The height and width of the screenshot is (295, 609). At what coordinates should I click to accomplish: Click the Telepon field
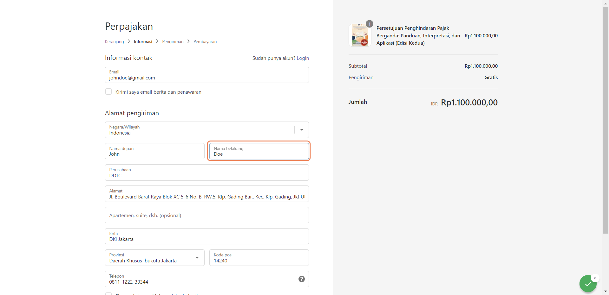207,279
